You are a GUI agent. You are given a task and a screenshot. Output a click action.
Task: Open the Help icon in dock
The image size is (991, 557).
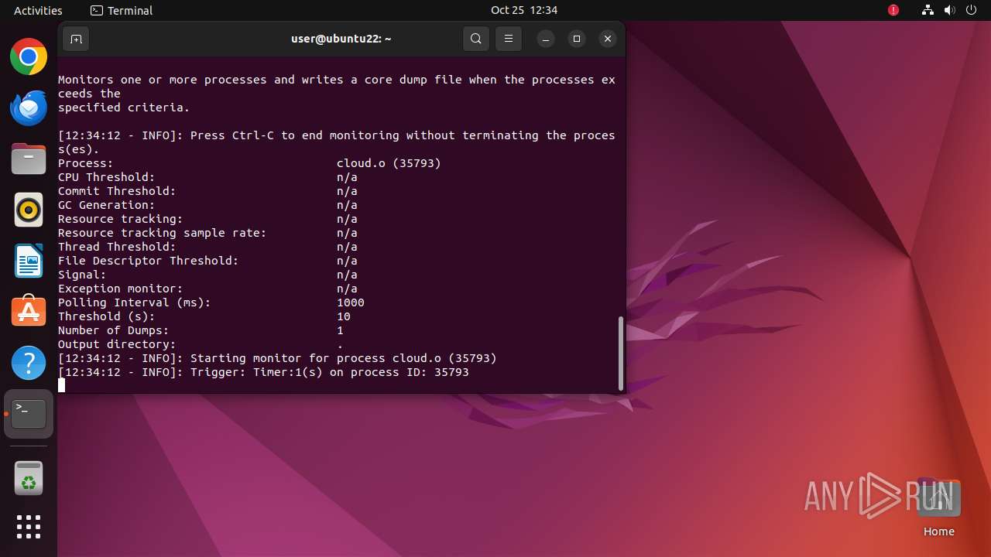click(29, 363)
